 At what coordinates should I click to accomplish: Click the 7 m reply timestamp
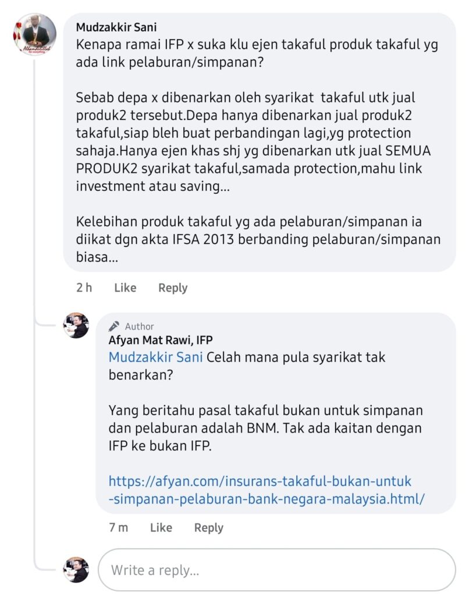[x=118, y=527]
